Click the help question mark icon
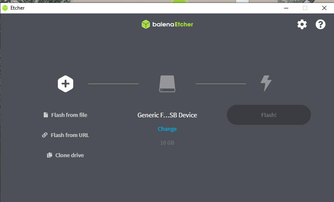 [321, 24]
